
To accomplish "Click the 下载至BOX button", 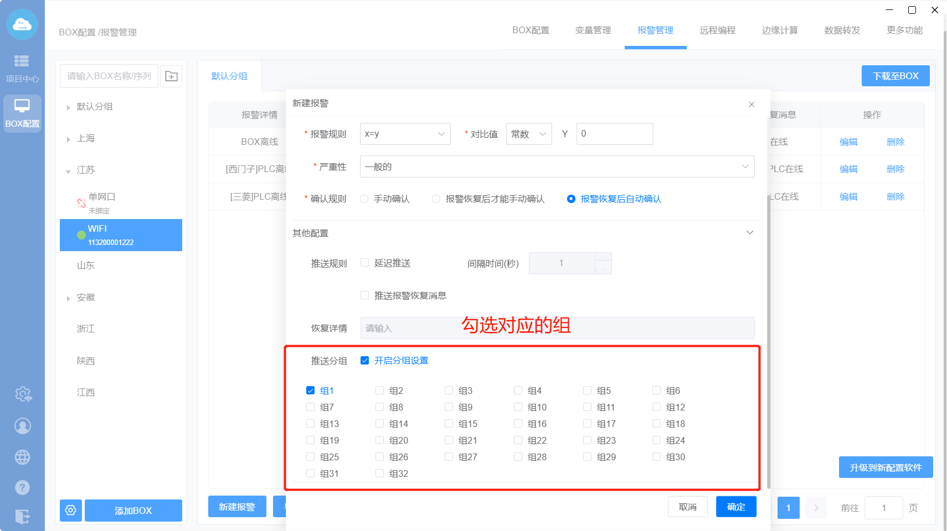I will pyautogui.click(x=895, y=76).
